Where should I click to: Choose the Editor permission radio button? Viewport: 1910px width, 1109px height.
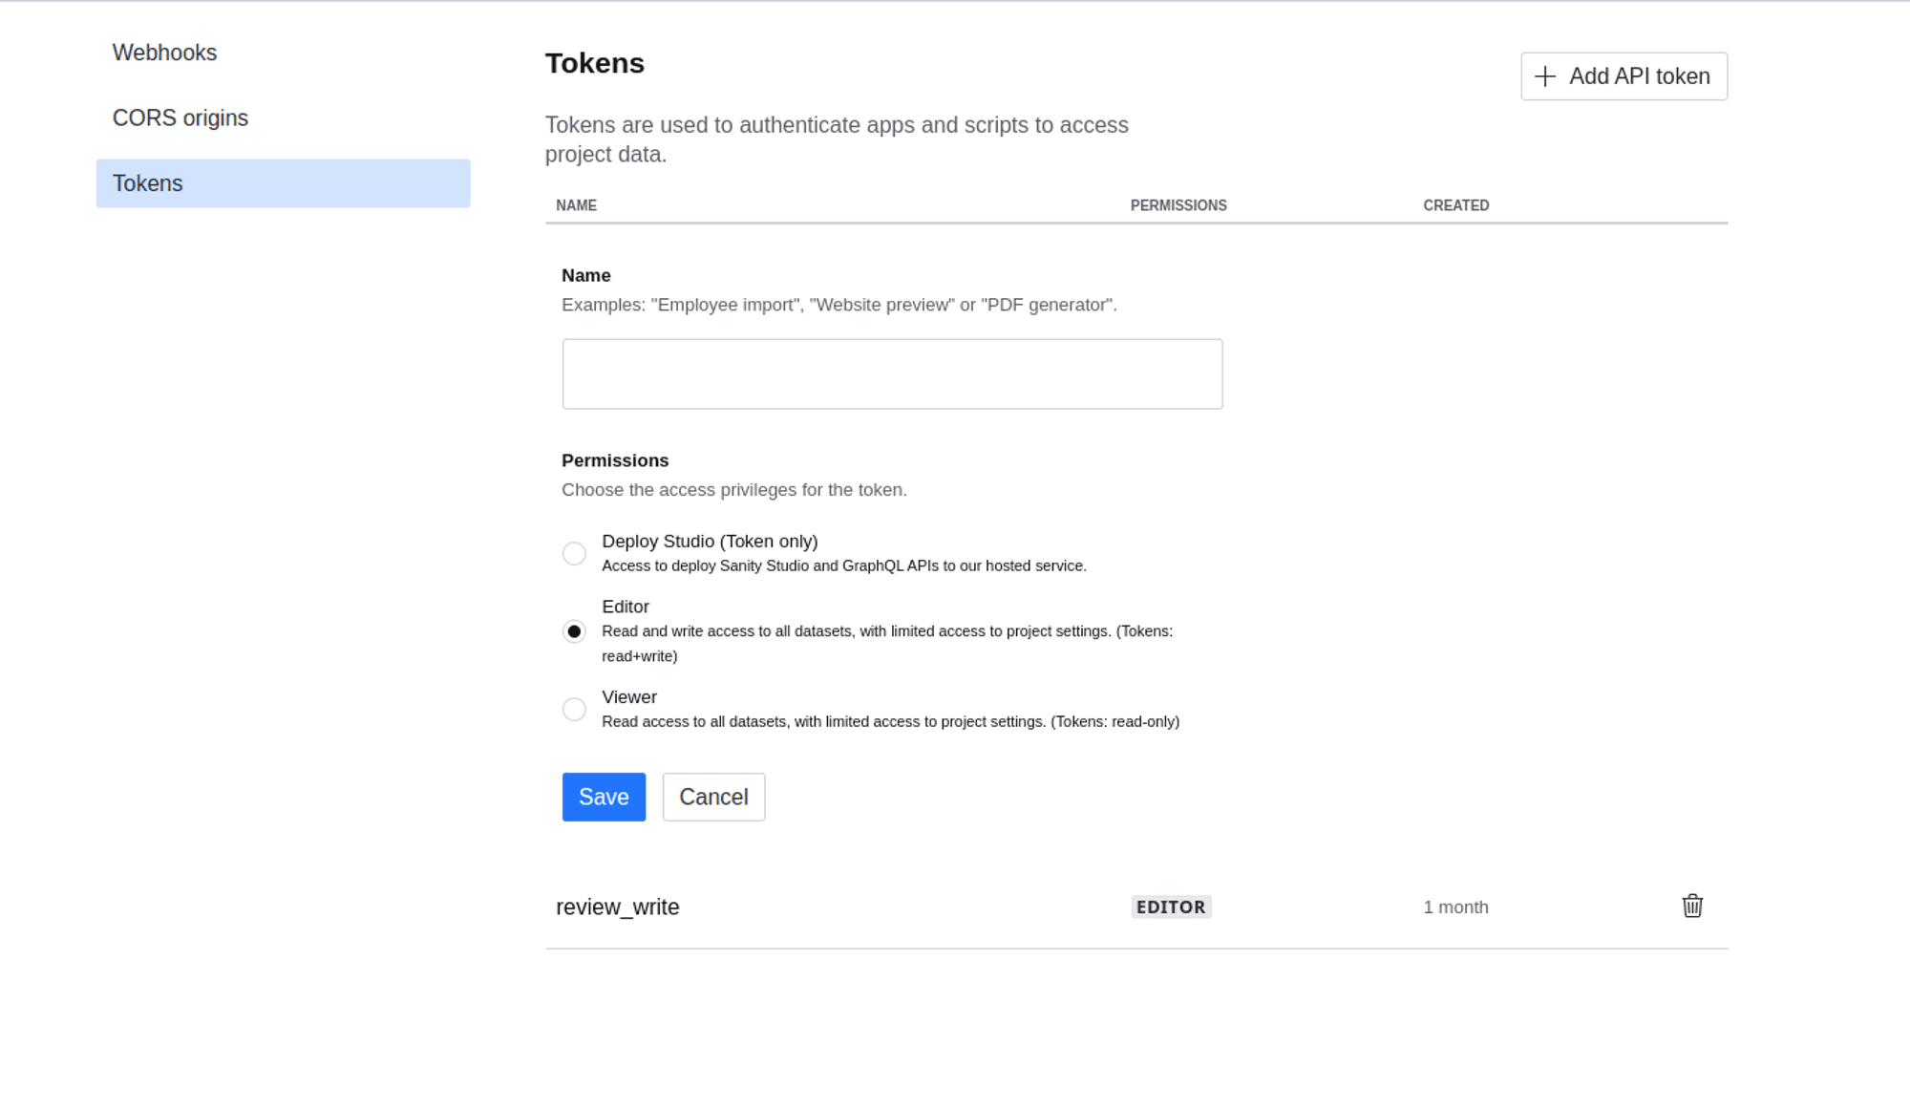click(574, 631)
